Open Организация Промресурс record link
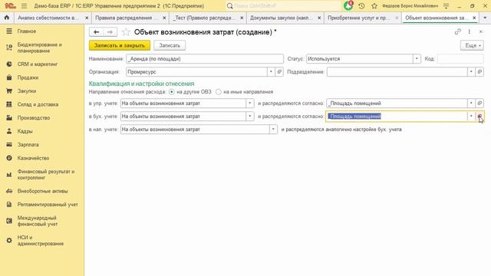 coord(279,71)
